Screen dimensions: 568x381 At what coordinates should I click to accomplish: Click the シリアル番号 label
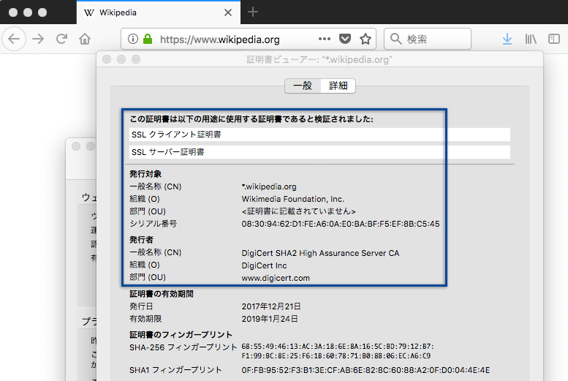[x=154, y=224]
